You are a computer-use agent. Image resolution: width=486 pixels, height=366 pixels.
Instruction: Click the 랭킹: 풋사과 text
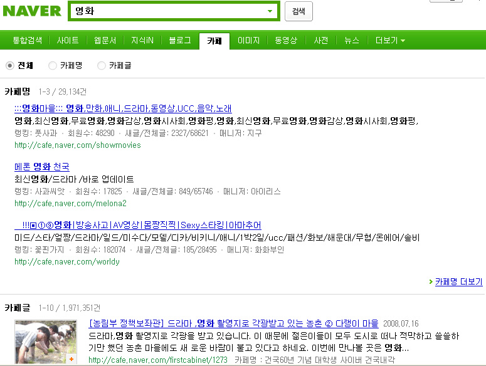click(x=36, y=133)
